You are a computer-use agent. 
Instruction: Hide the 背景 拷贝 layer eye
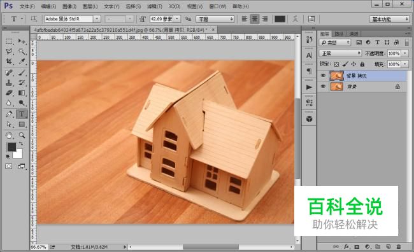323,76
